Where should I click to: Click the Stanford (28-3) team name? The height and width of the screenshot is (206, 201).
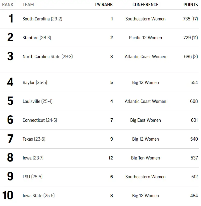tap(37, 38)
